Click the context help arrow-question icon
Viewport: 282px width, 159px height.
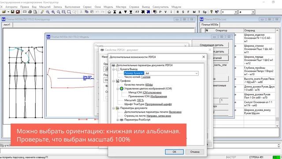coord(217,12)
